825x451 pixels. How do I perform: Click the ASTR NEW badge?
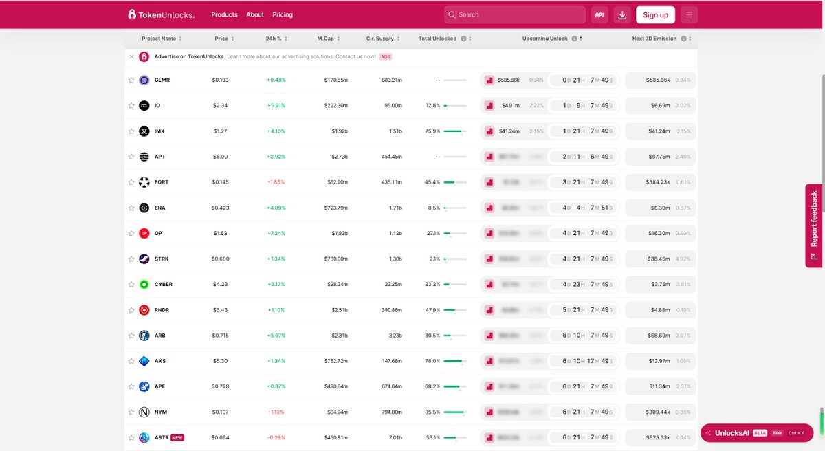[x=177, y=437]
